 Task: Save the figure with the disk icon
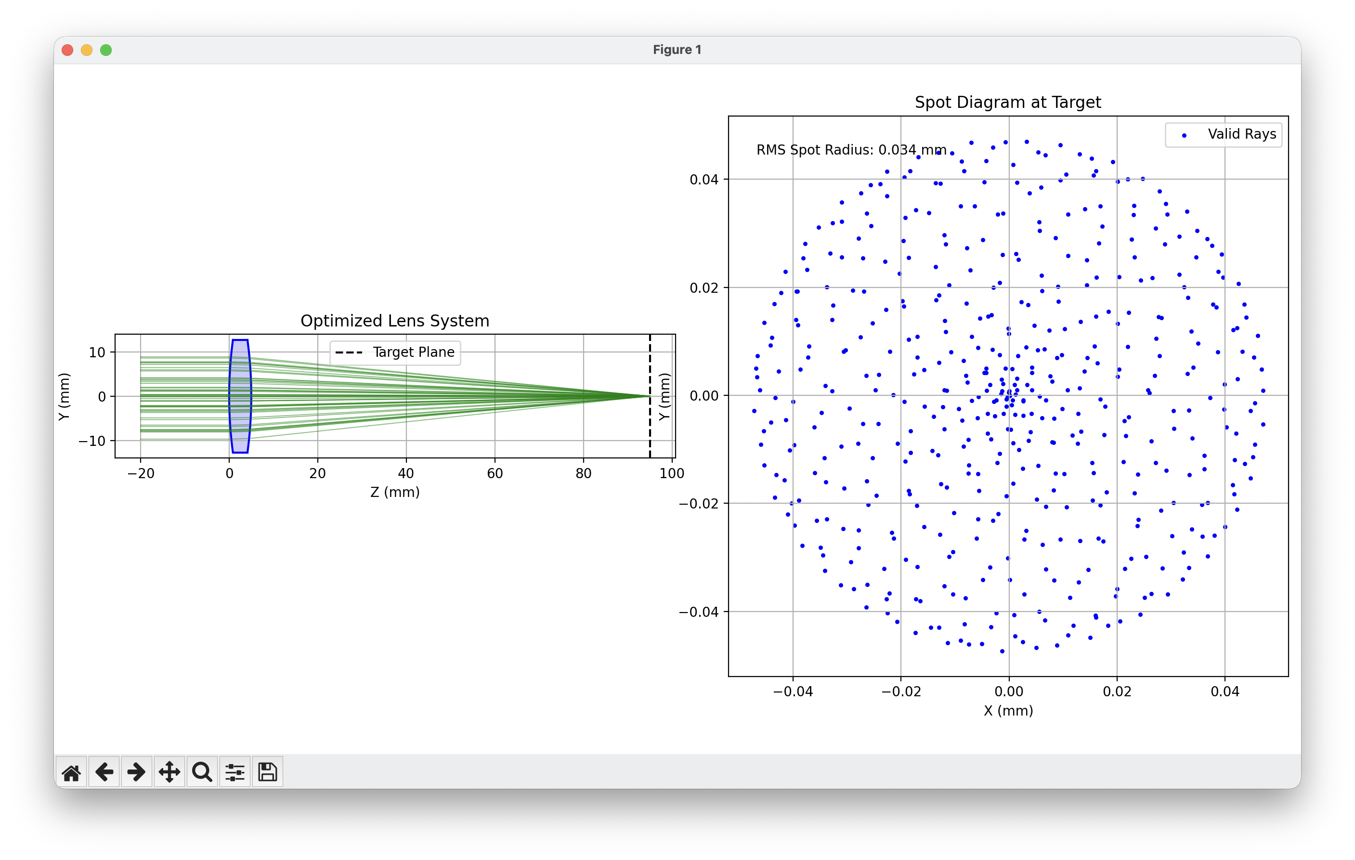pyautogui.click(x=267, y=772)
